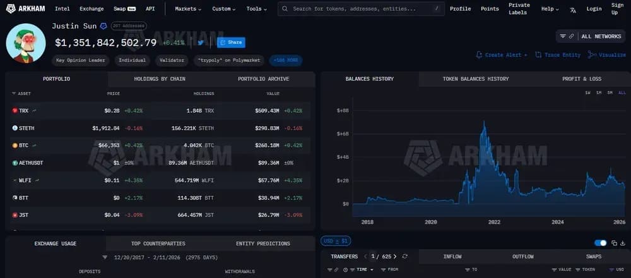The image size is (631, 278).
Task: Focus the token search input field
Action: [x=360, y=9]
